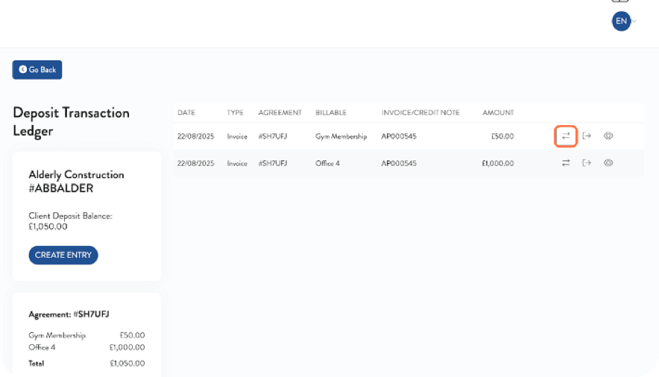659x377 pixels.
Task: Click the Alderly Construction #ABBALDER client name
Action: tap(76, 181)
